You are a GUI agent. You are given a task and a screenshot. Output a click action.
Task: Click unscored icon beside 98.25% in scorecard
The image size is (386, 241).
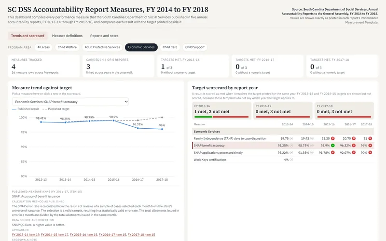tap(291, 146)
